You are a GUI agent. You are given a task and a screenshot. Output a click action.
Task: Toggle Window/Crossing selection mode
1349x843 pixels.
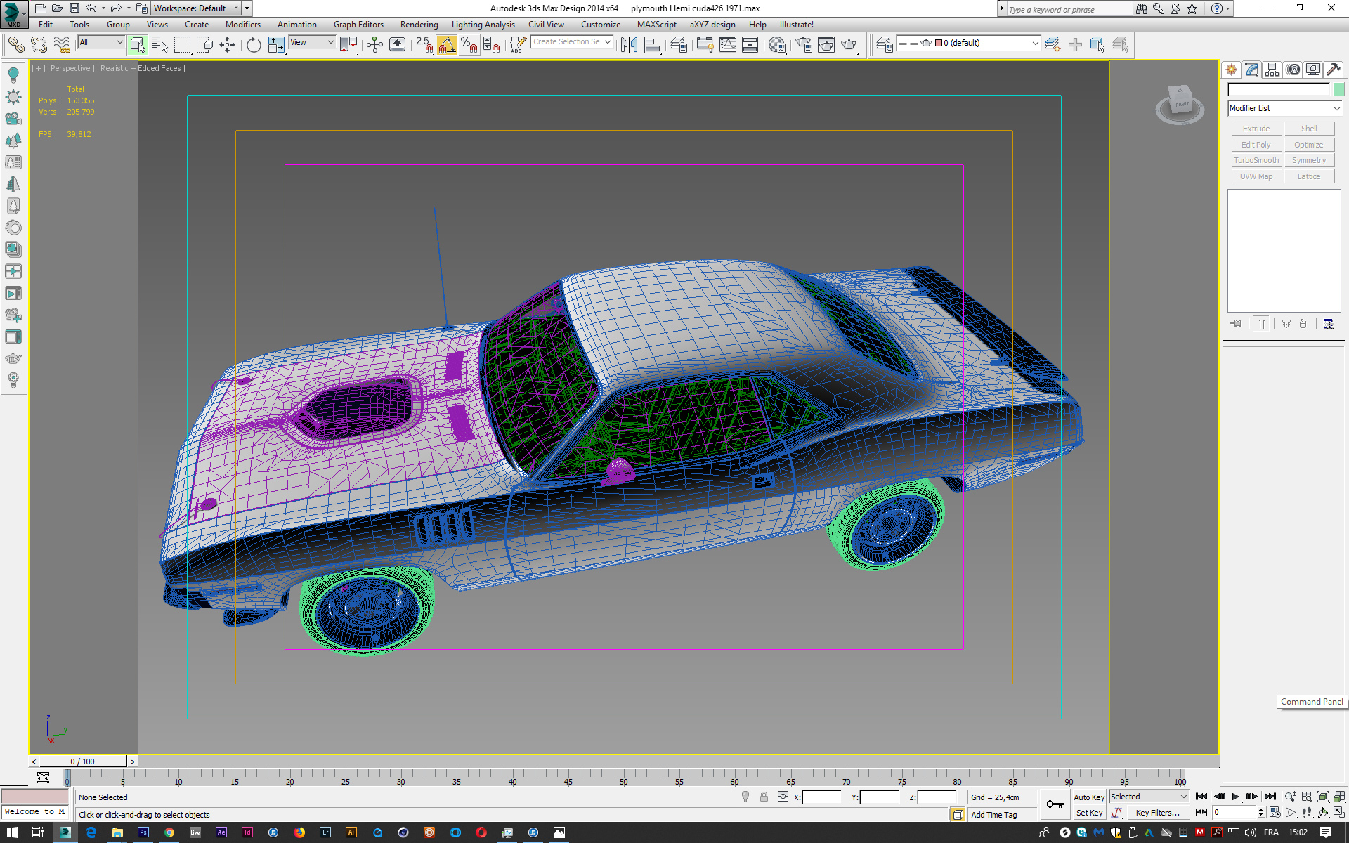[x=204, y=45]
